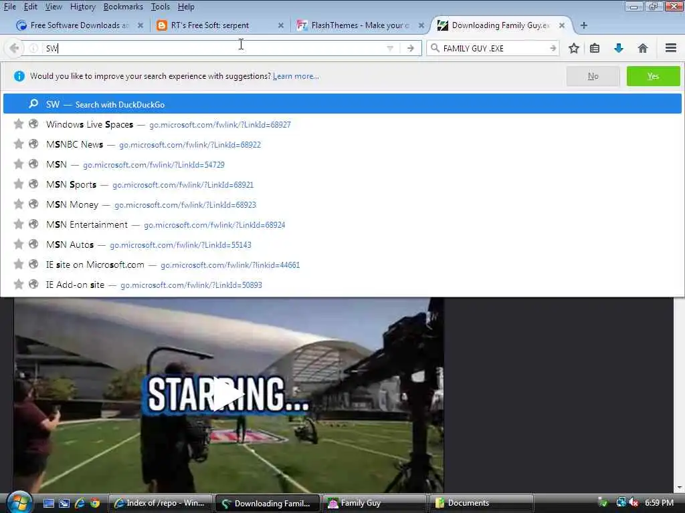
Task: Switch to Family Guy taskbar window
Action: pos(375,503)
